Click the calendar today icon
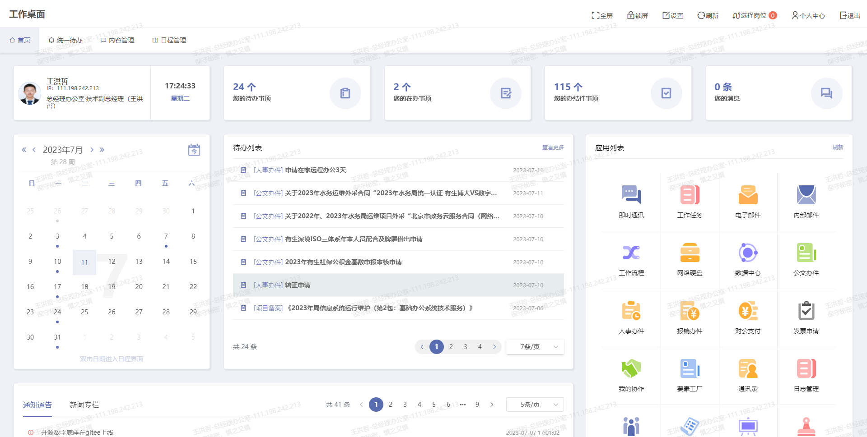Viewport: 867px width, 437px height. pyautogui.click(x=194, y=150)
